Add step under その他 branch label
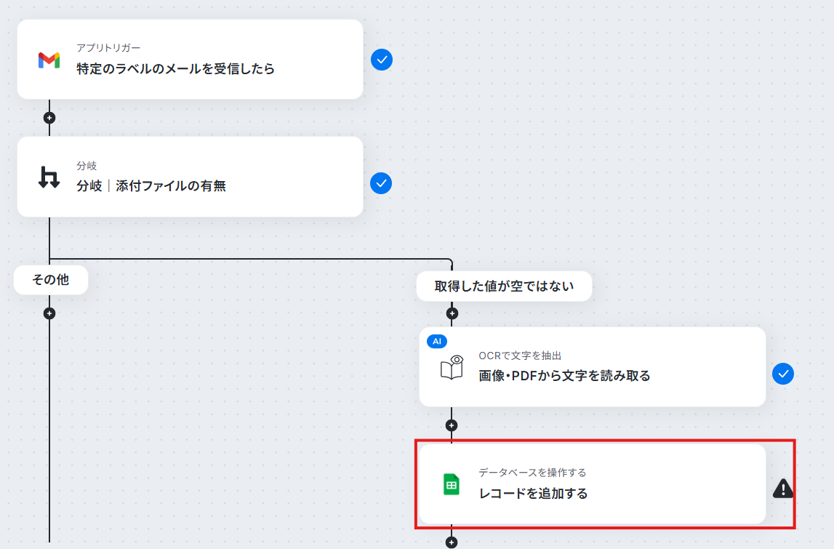 tap(49, 313)
